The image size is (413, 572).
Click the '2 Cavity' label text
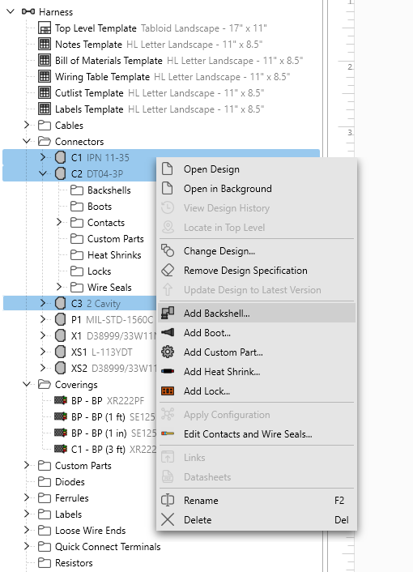(x=104, y=304)
